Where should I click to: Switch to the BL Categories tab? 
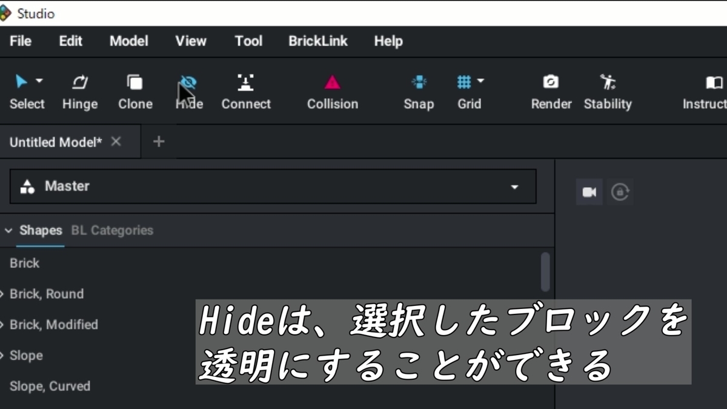112,230
